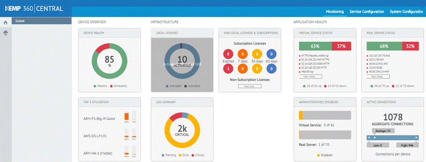Select the red Expired subscription count circle
Viewport: 426px width, 162px height.
click(x=228, y=54)
